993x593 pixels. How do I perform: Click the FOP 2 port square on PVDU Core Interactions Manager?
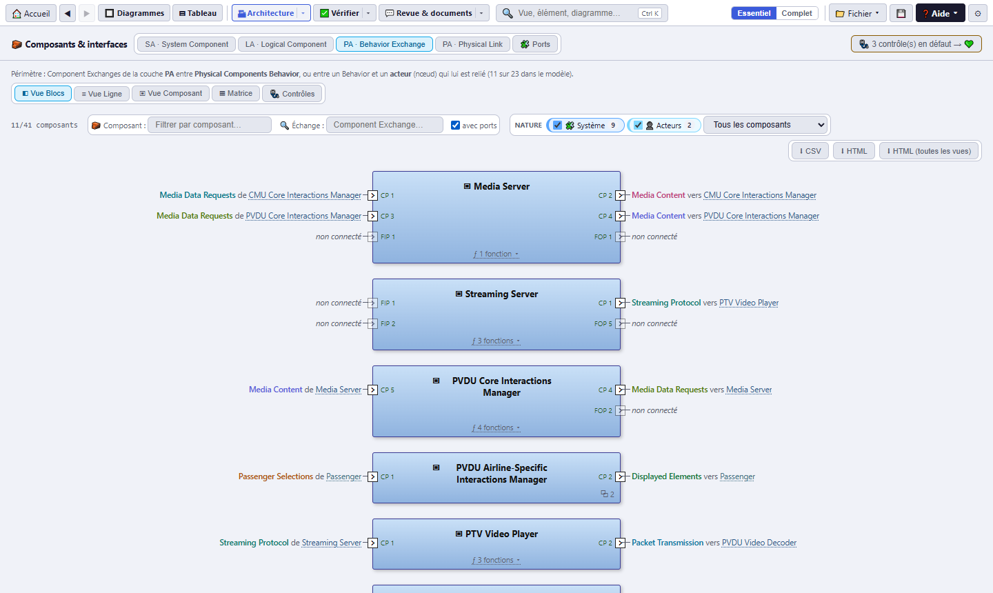620,410
